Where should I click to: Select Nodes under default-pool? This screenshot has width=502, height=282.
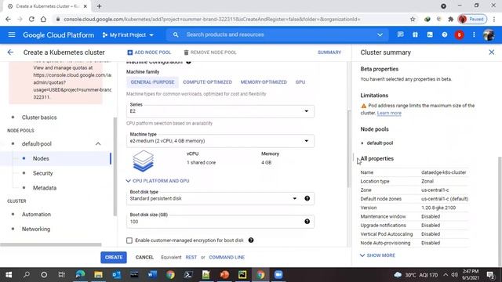[41, 158]
